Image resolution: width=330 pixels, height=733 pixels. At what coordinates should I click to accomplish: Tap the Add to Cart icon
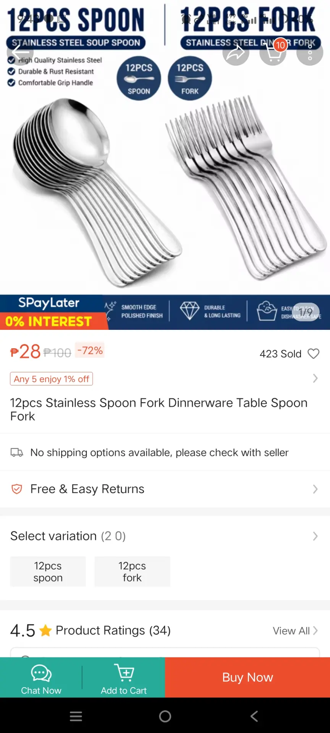(124, 673)
